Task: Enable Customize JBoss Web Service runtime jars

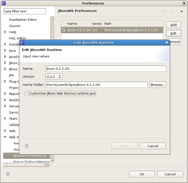Action: click(x=26, y=93)
